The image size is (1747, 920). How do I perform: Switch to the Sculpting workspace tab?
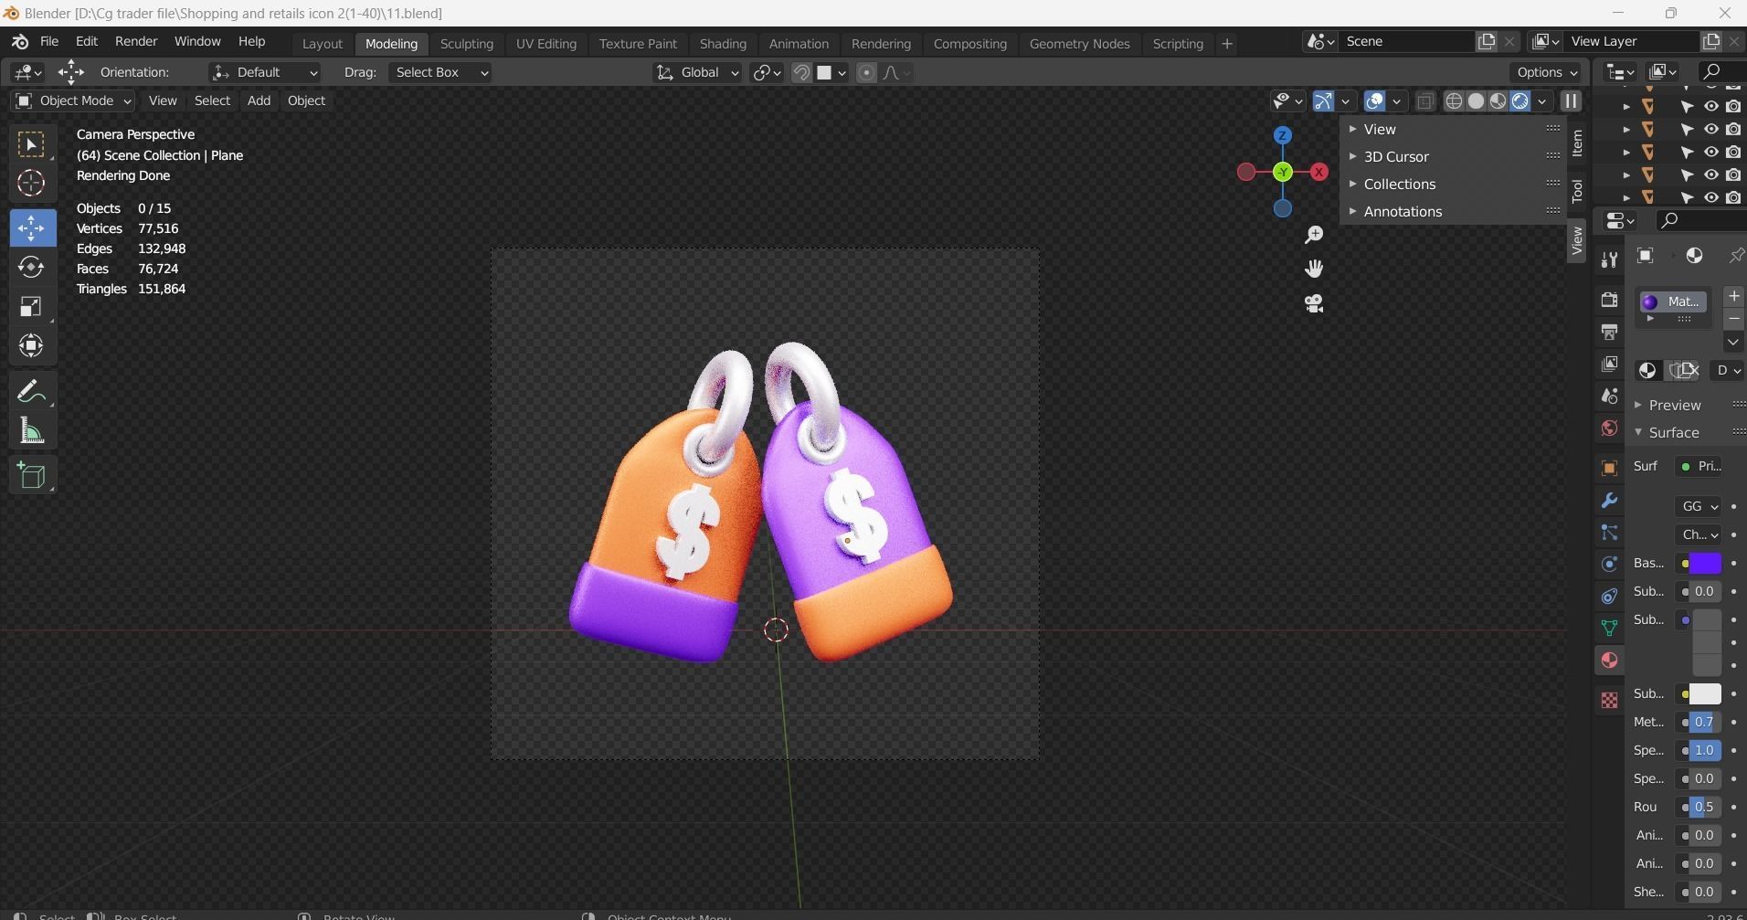click(x=466, y=44)
